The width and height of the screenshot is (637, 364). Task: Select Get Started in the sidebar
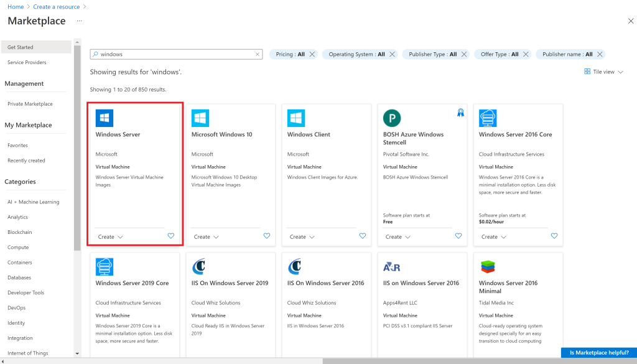tap(36, 47)
